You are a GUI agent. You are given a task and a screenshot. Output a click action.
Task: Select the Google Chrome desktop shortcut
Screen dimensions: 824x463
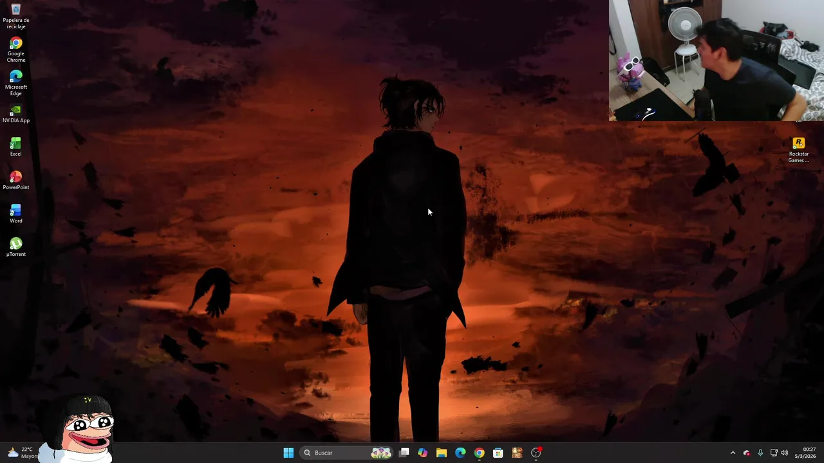pos(16,50)
